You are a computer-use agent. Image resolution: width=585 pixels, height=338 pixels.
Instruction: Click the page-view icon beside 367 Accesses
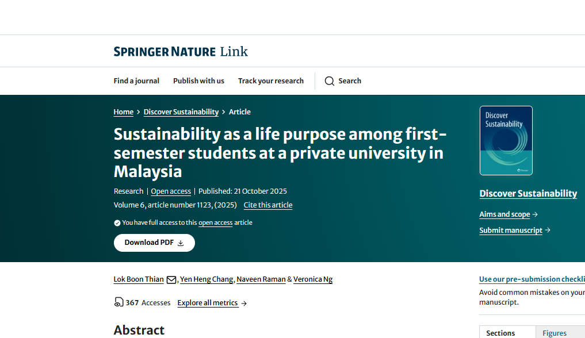click(118, 302)
